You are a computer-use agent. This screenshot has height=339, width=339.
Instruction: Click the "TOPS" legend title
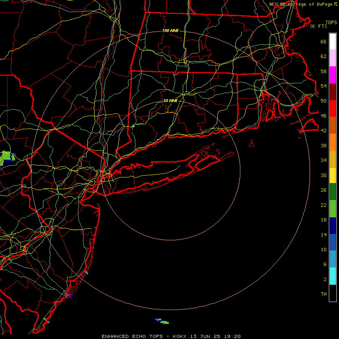331,23
